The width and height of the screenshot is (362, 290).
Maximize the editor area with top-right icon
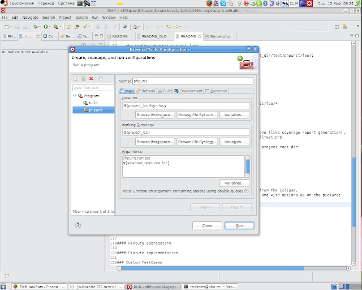[357, 36]
